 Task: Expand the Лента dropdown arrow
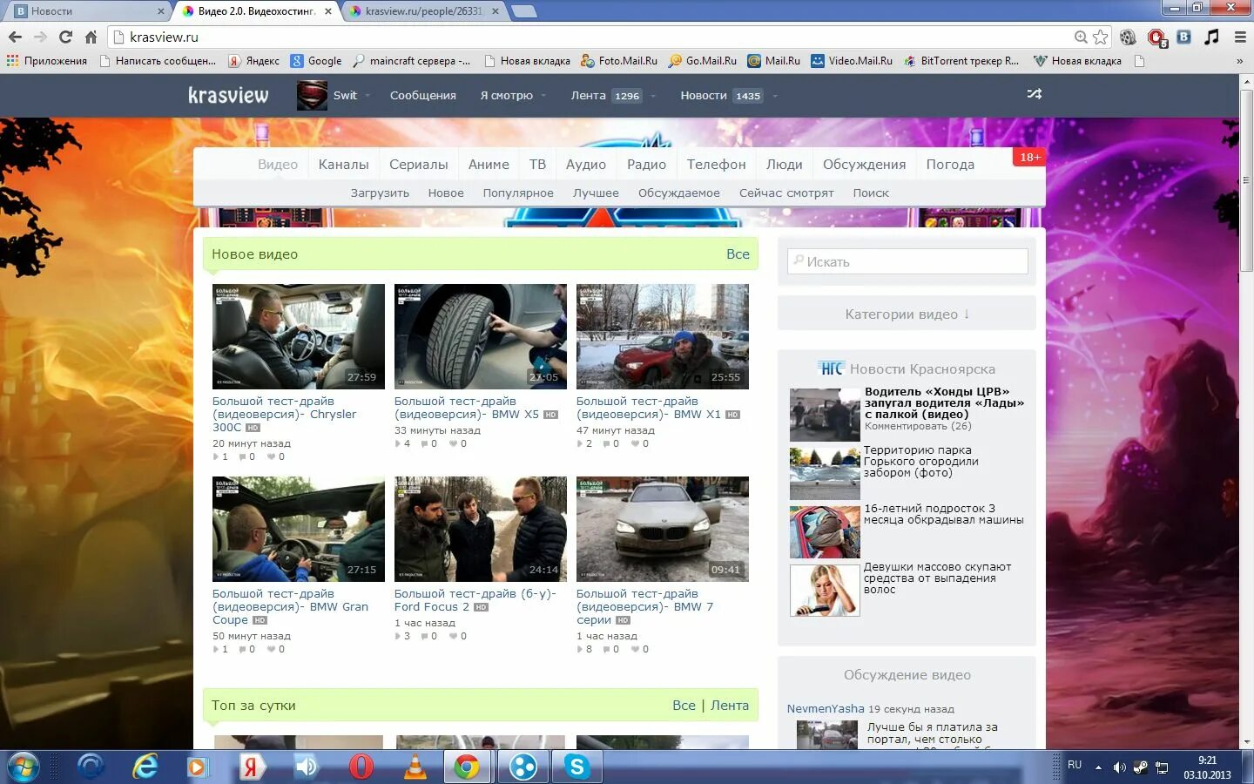pyautogui.click(x=652, y=96)
